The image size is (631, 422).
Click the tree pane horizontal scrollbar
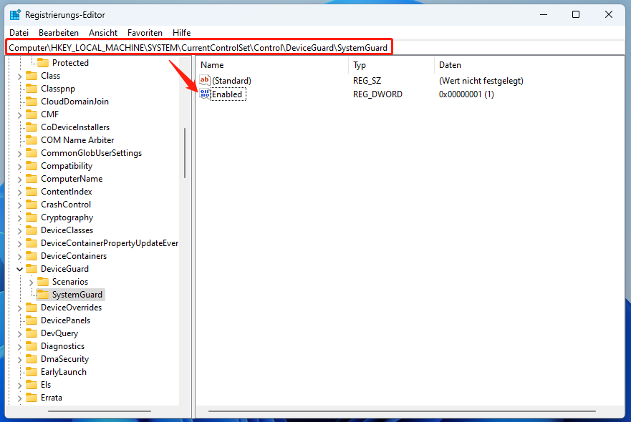tap(100, 411)
